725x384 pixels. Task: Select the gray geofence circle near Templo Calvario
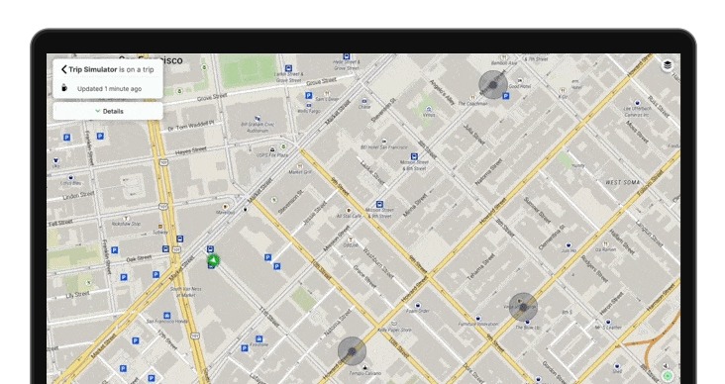(352, 351)
